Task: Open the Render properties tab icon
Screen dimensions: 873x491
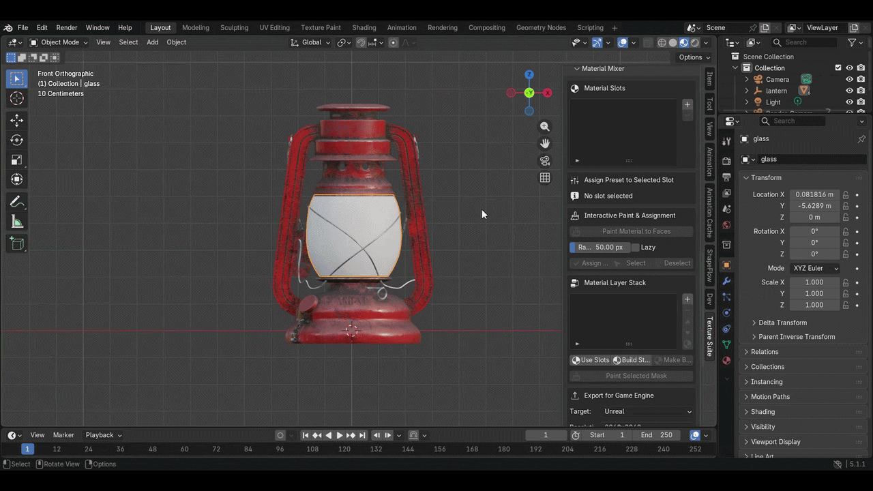Action: 726,161
